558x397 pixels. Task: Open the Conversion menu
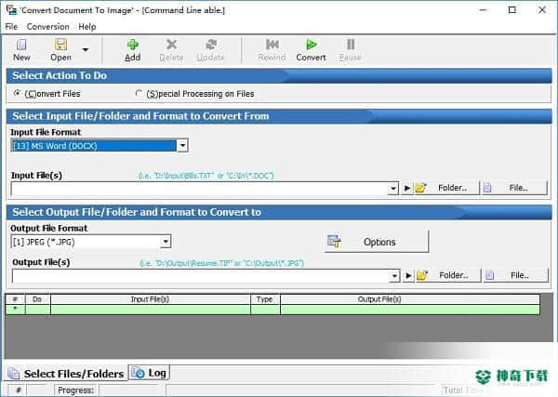[x=48, y=27]
